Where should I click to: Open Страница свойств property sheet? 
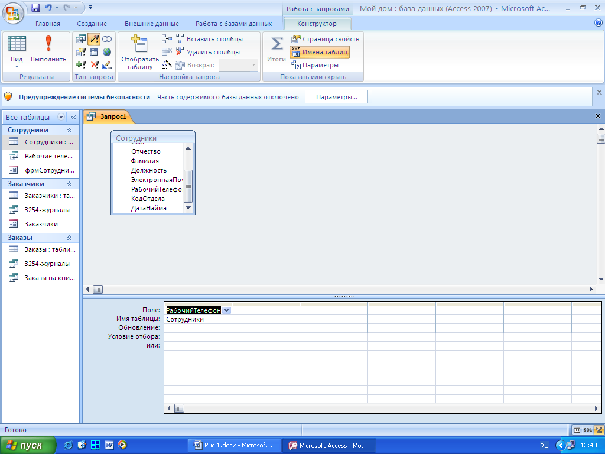325,39
